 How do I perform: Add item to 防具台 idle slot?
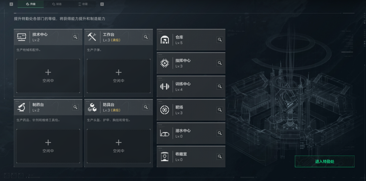coord(119,146)
